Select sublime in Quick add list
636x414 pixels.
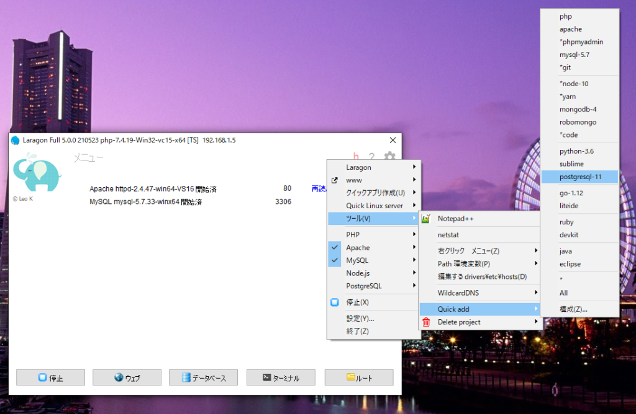coord(579,164)
